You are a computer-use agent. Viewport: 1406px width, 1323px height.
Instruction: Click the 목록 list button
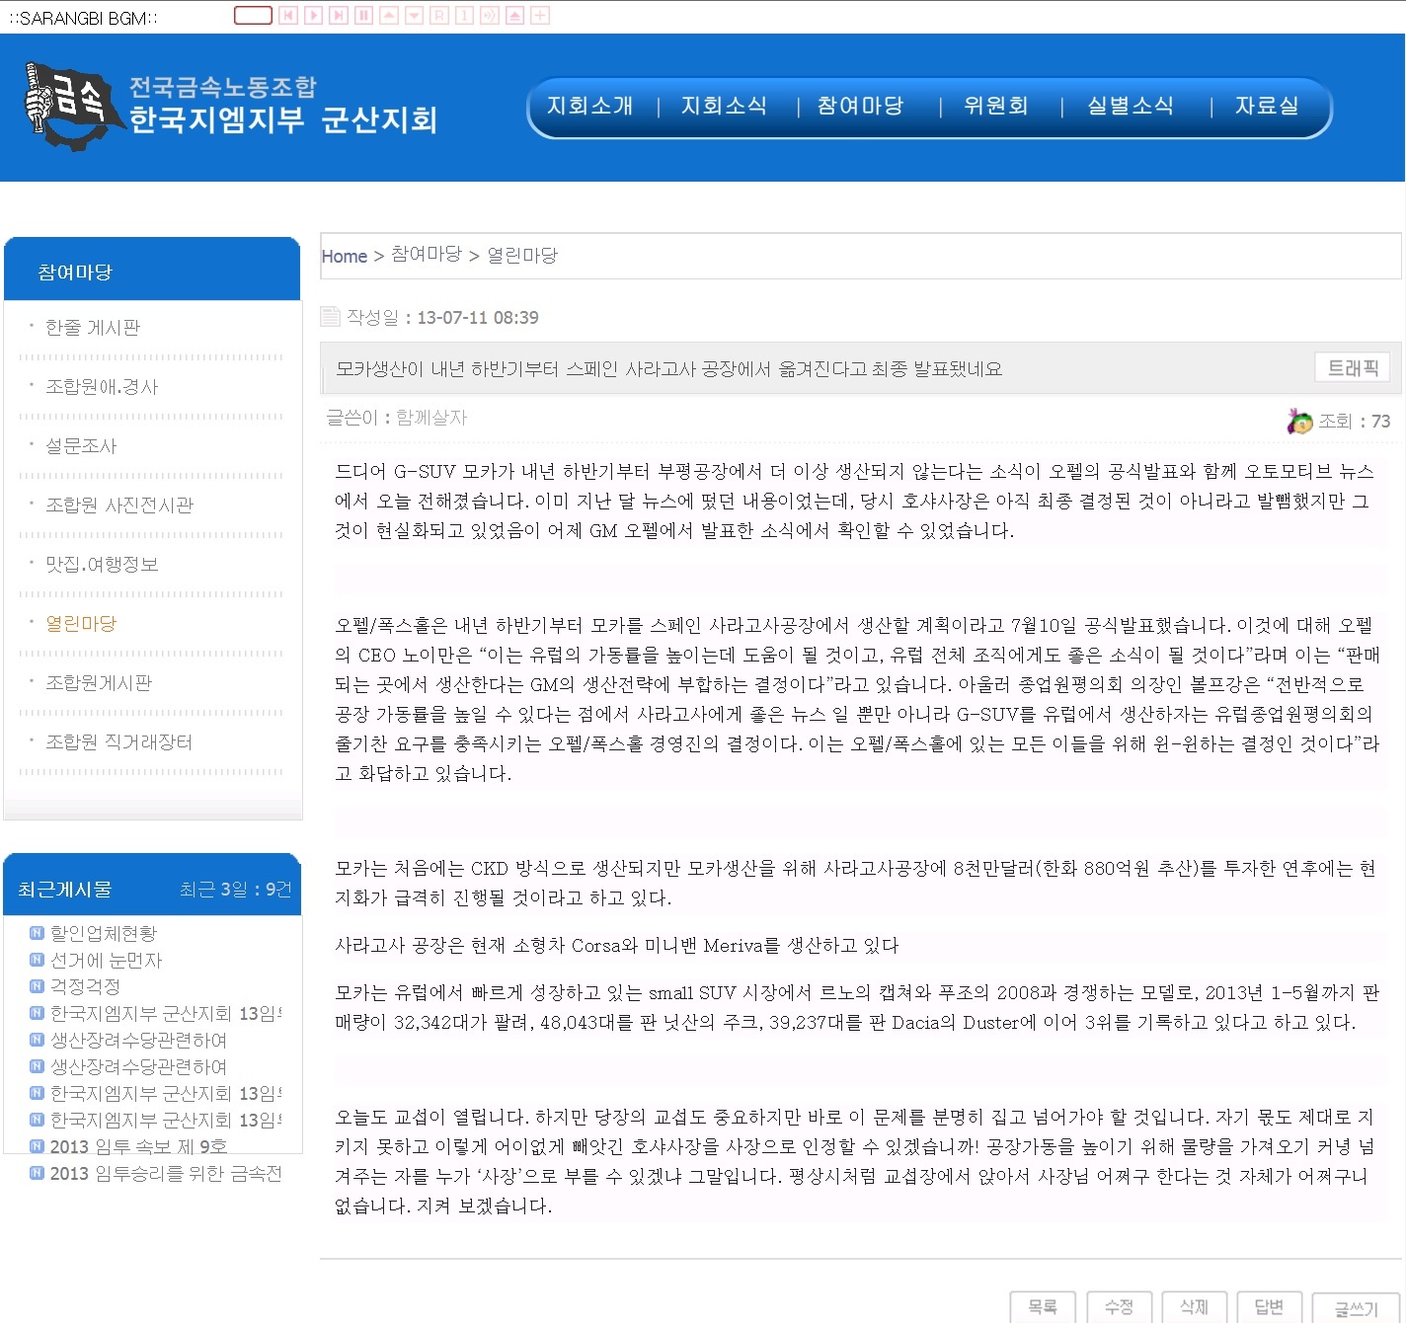point(1042,1306)
